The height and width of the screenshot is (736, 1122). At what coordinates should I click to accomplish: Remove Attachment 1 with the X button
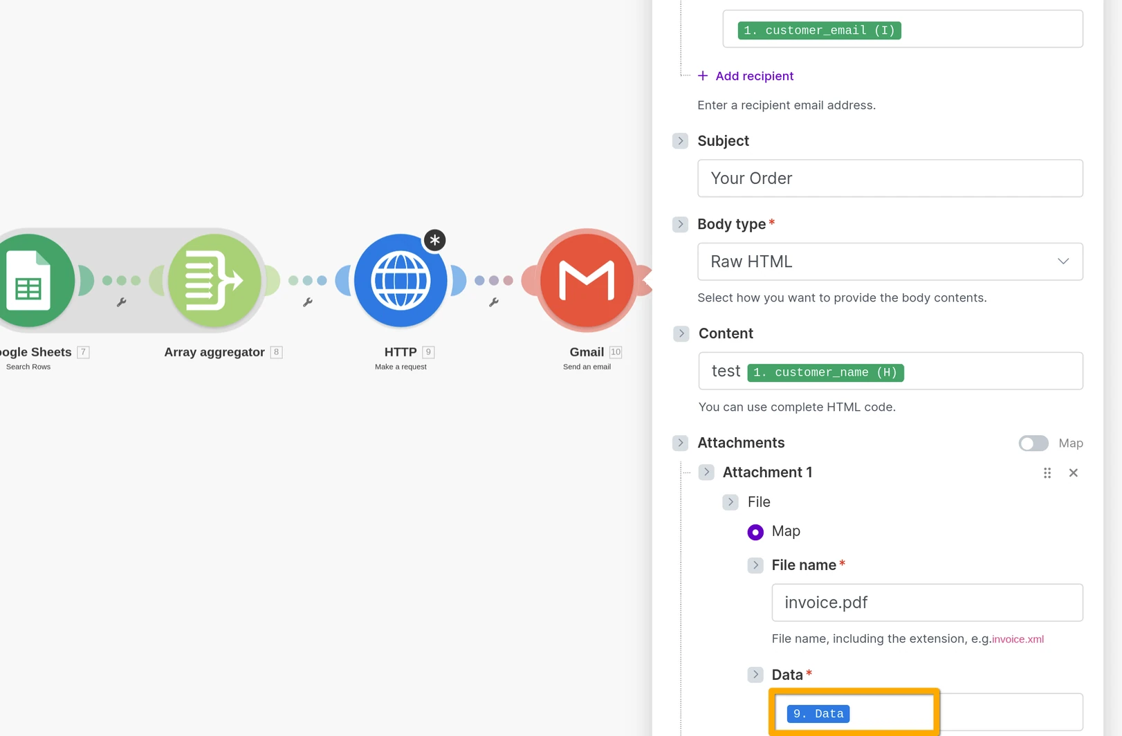tap(1074, 473)
